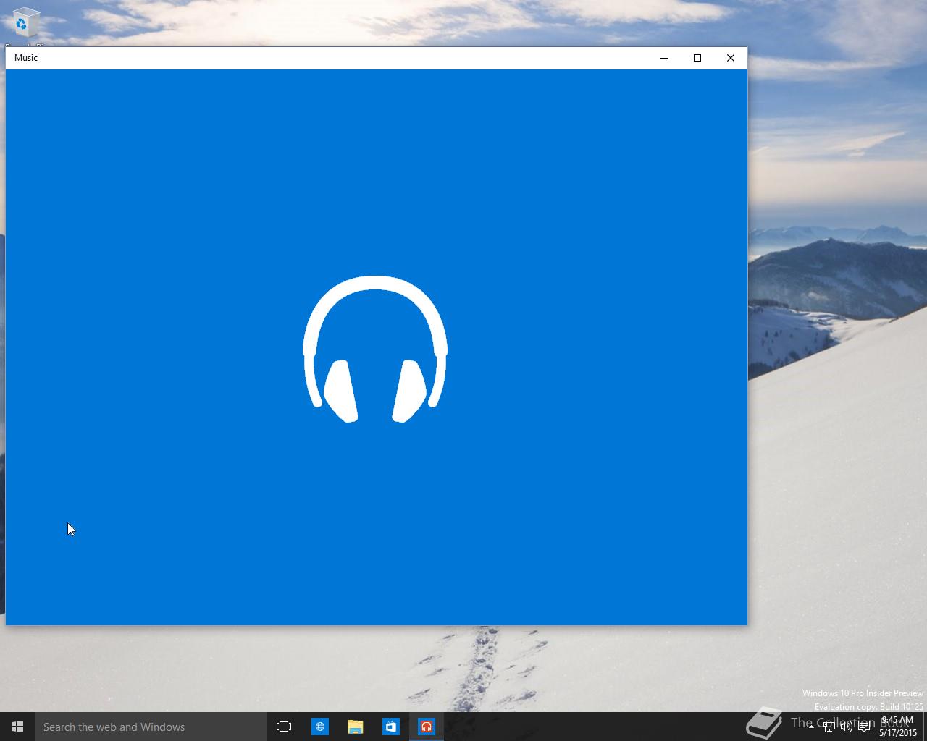
Task: Maximize the Music window
Action: (x=697, y=58)
